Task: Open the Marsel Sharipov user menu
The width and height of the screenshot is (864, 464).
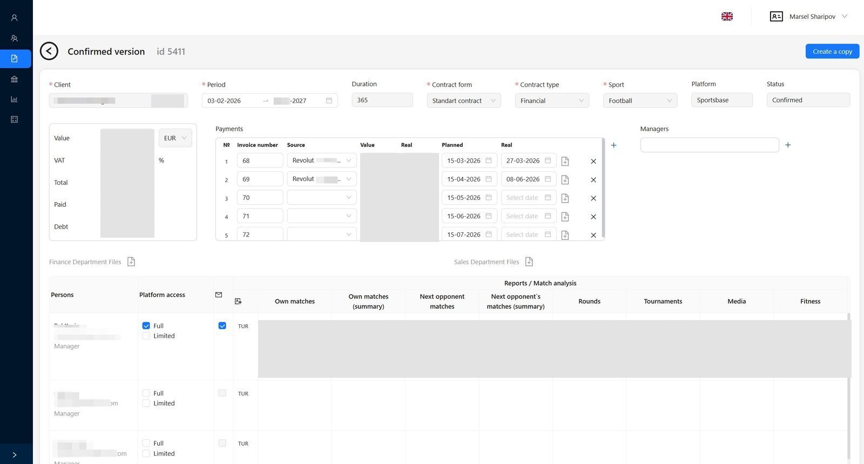Action: click(808, 16)
